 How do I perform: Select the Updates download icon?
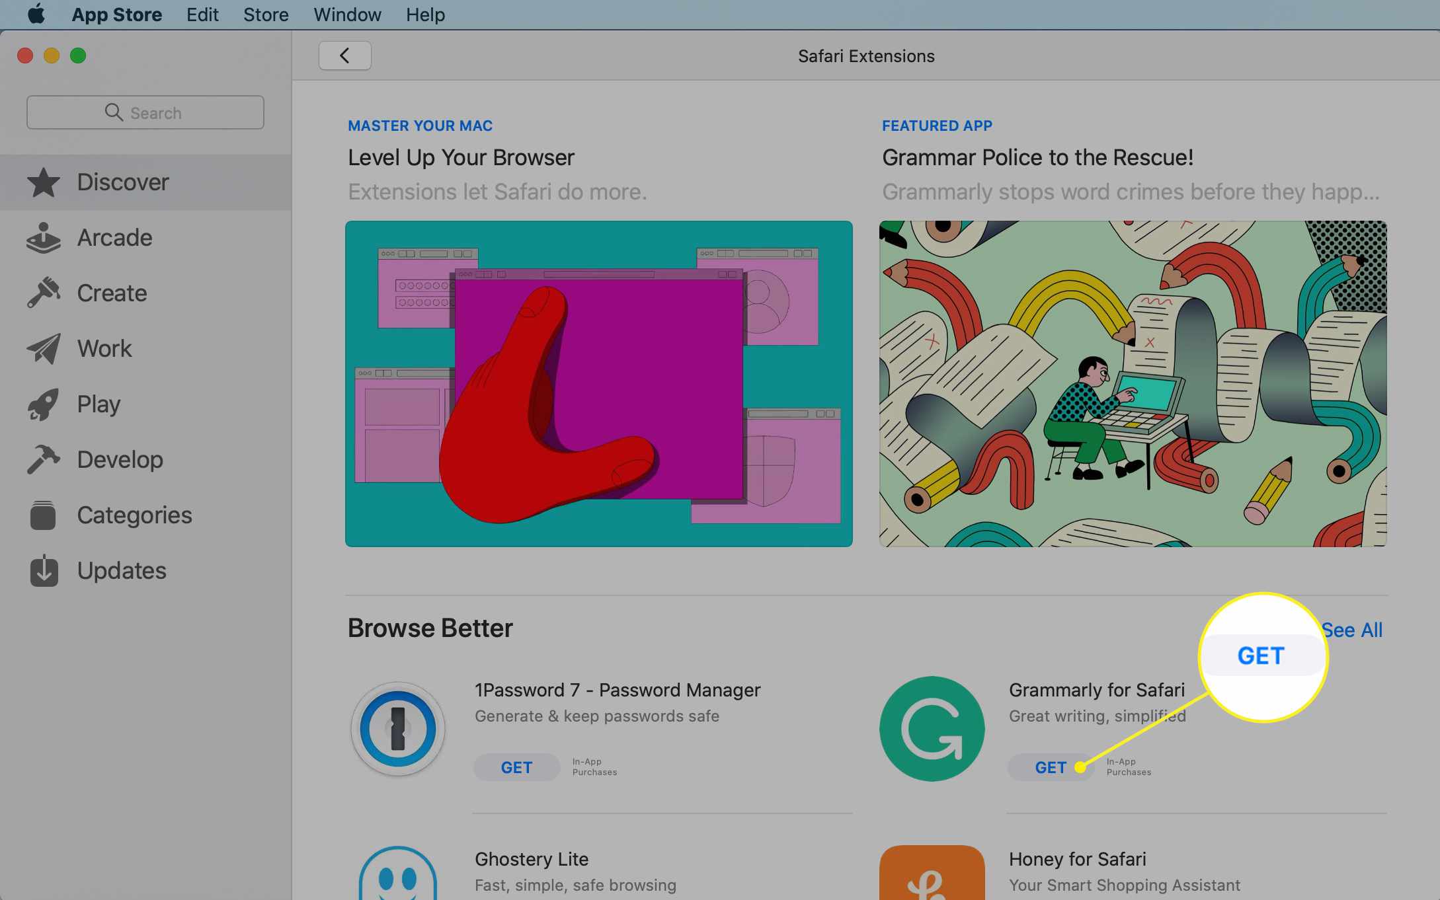click(44, 570)
